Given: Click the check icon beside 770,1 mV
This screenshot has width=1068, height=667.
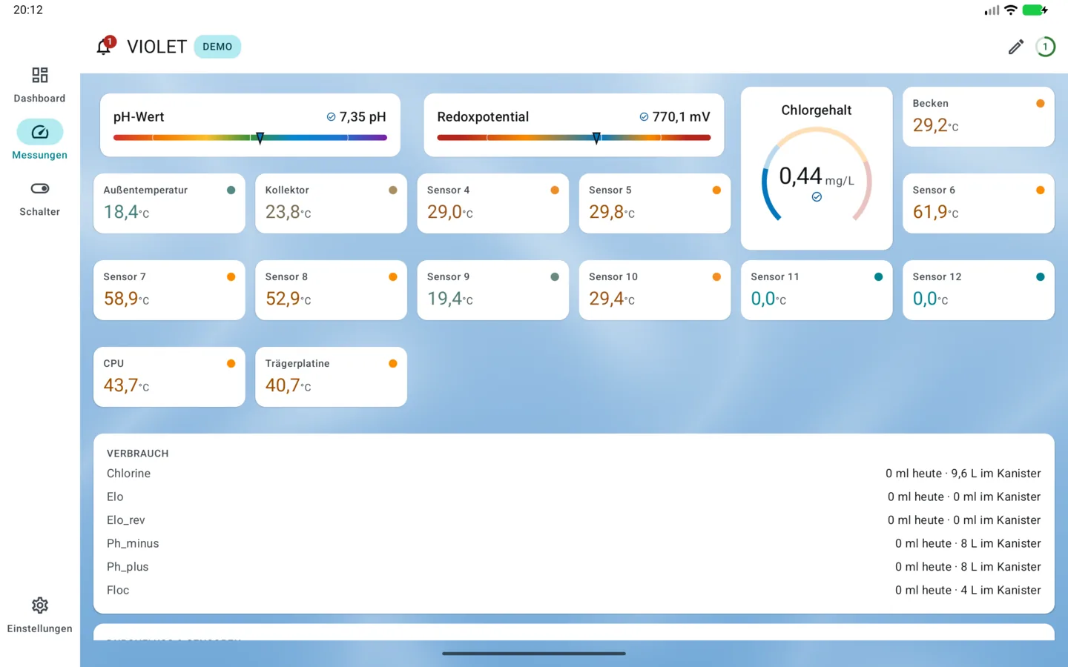Looking at the screenshot, I should click(644, 117).
